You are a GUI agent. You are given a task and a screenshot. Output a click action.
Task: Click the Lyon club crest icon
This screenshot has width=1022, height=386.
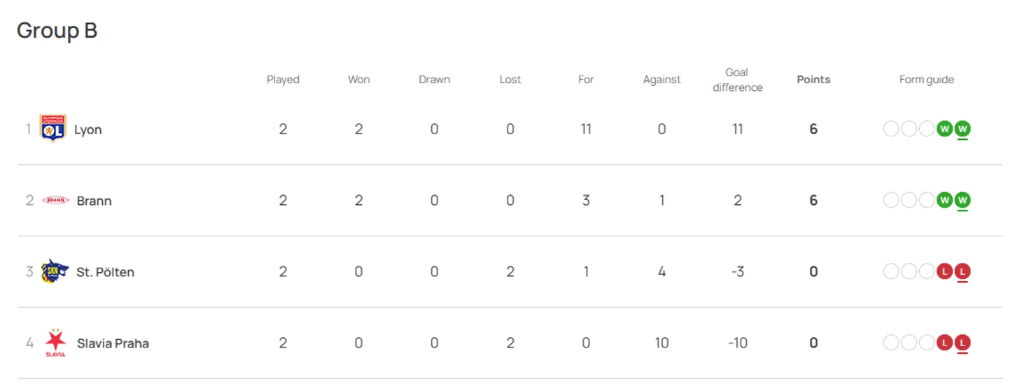[x=52, y=129]
